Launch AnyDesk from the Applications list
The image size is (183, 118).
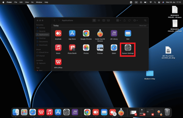(x=58, y=34)
